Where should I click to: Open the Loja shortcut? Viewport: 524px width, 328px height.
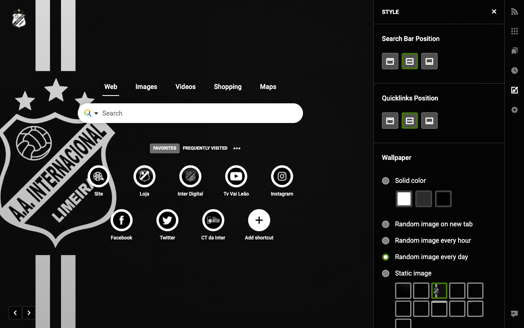coord(145,176)
